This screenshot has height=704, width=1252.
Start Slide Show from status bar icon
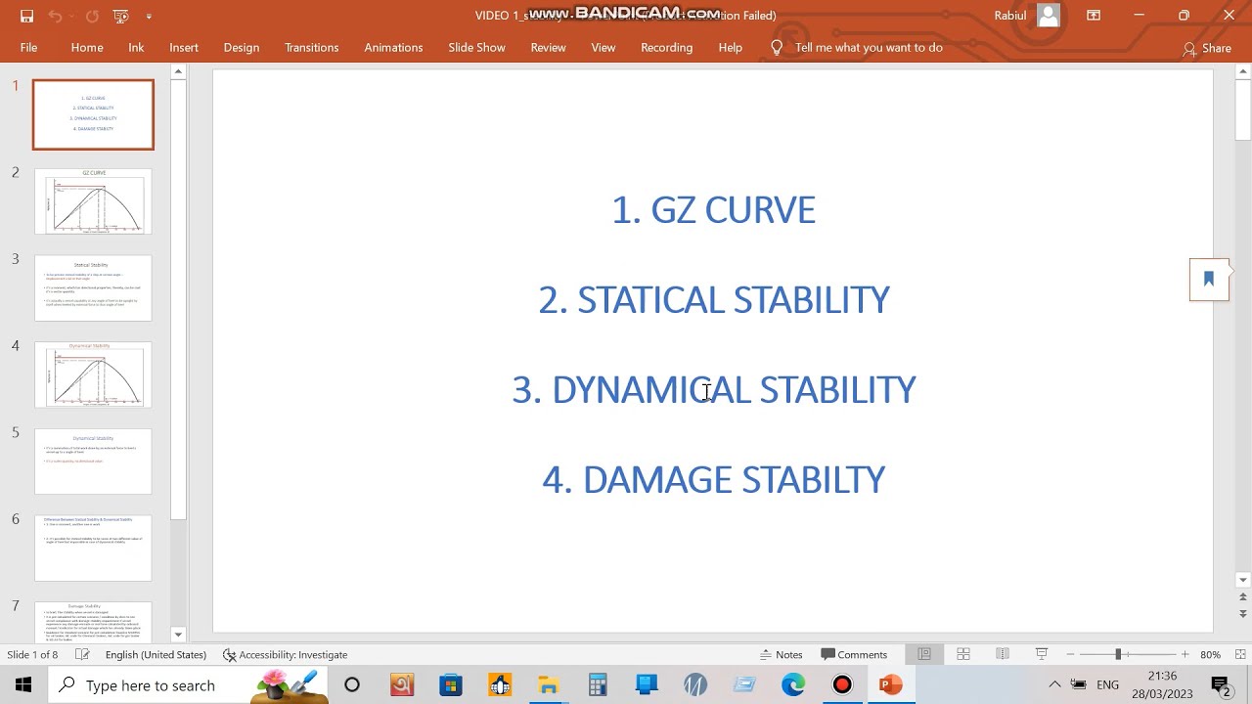(1042, 654)
